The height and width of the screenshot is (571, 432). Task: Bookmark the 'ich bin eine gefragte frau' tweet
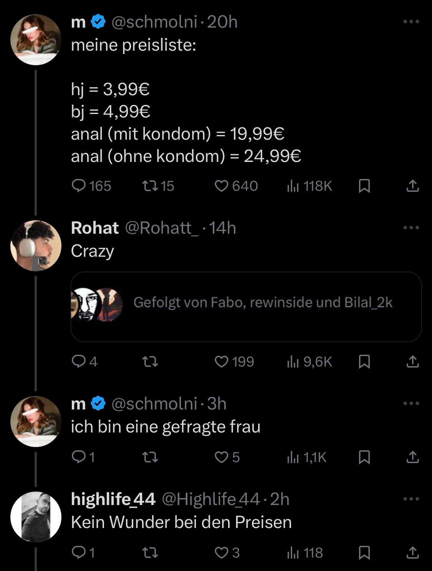(x=364, y=457)
